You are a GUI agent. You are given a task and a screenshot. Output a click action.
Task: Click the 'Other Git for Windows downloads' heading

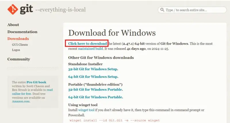point(101,57)
